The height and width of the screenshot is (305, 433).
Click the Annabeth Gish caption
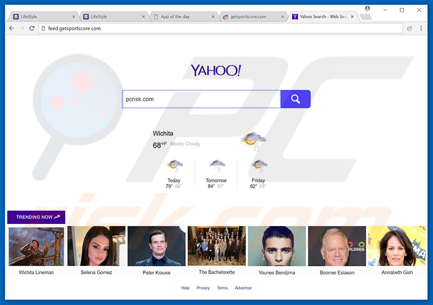tap(397, 273)
